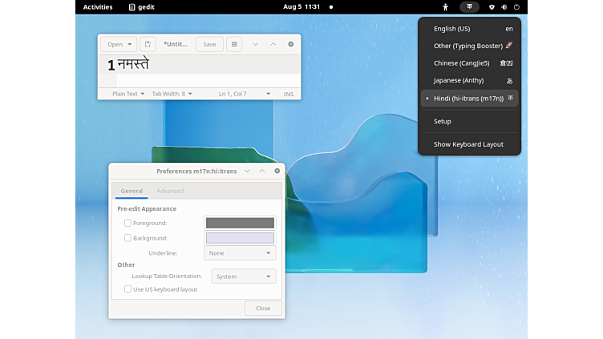Check Use US keyboard layout
603x339 pixels.
coord(128,289)
